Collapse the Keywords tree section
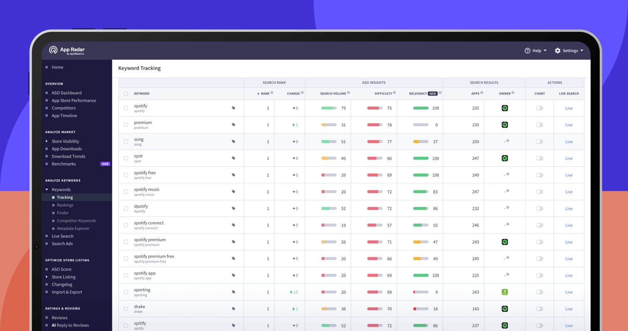Viewport: 628px width, 331px height. 47,190
